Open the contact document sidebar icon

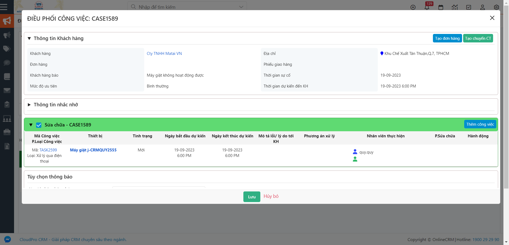tap(7, 146)
